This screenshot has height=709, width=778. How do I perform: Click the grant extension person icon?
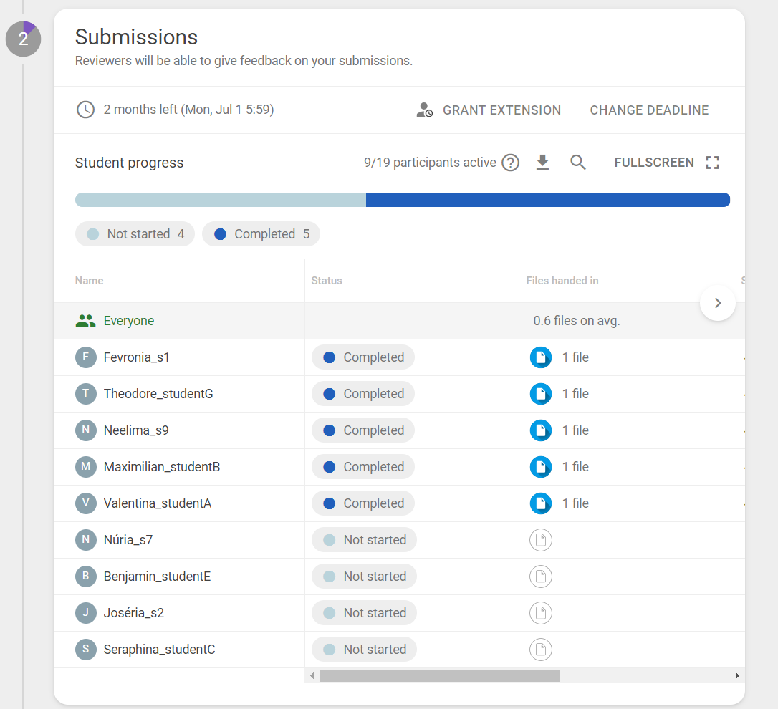click(424, 110)
